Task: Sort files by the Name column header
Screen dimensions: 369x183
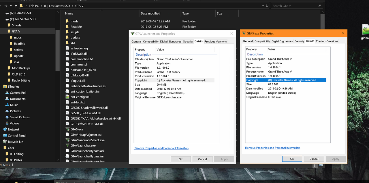Action: (x=69, y=14)
